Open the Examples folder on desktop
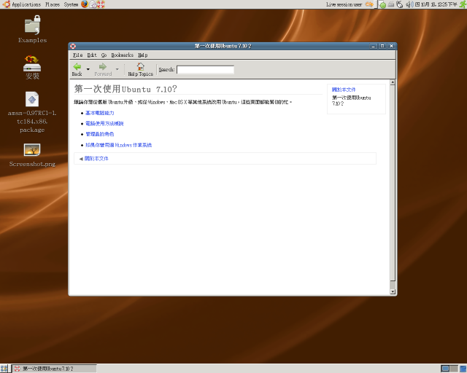The width and height of the screenshot is (467, 373). tap(32, 29)
